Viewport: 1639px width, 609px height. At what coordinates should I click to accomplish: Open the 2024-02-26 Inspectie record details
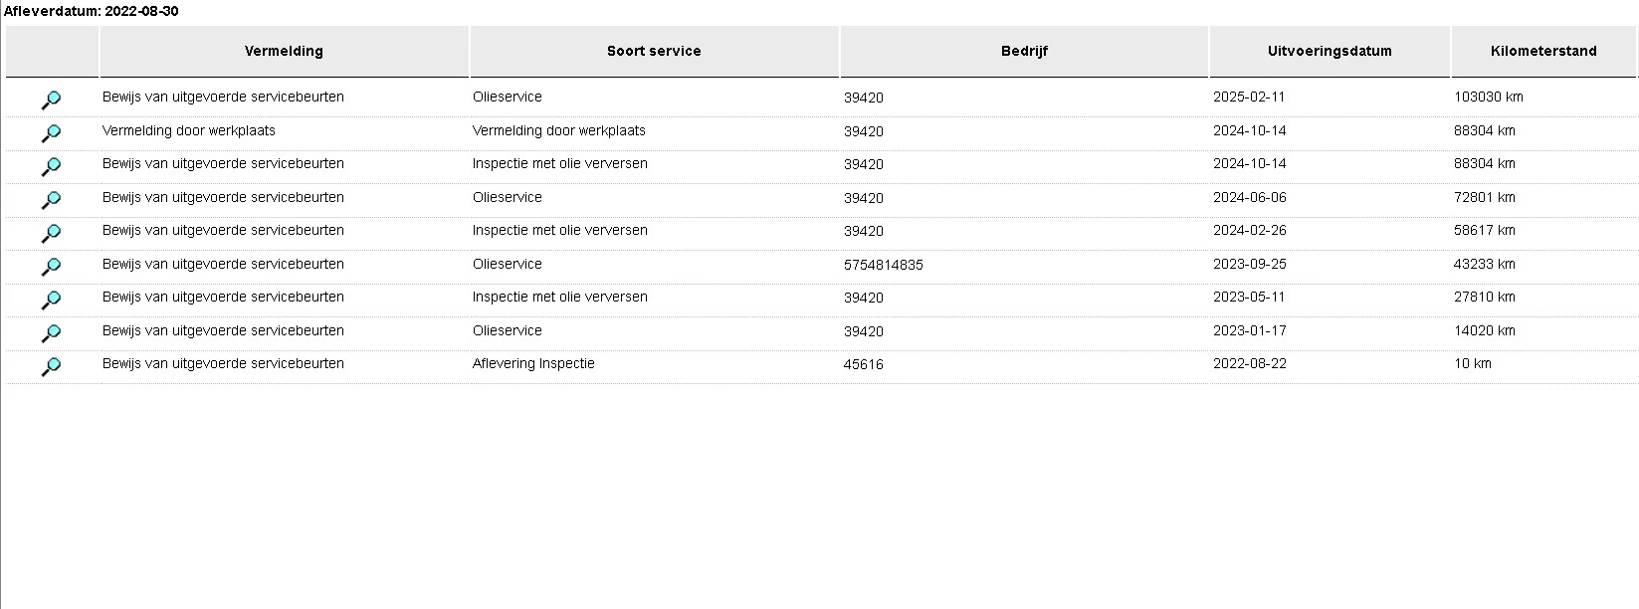coord(52,232)
